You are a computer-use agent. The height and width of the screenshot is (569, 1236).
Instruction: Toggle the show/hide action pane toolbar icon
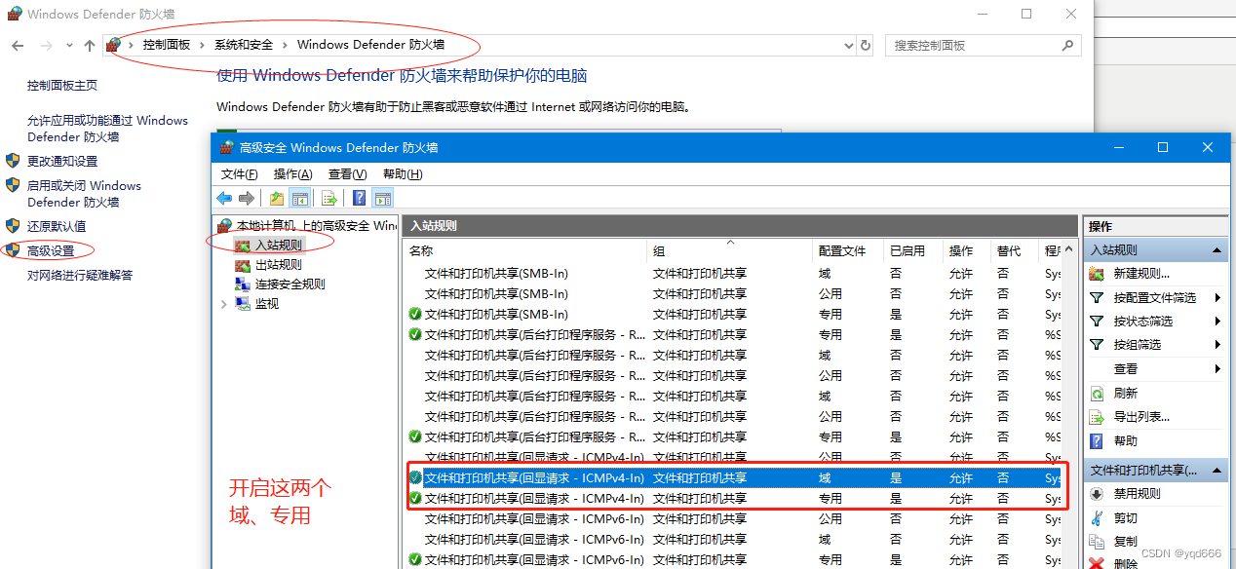click(383, 198)
